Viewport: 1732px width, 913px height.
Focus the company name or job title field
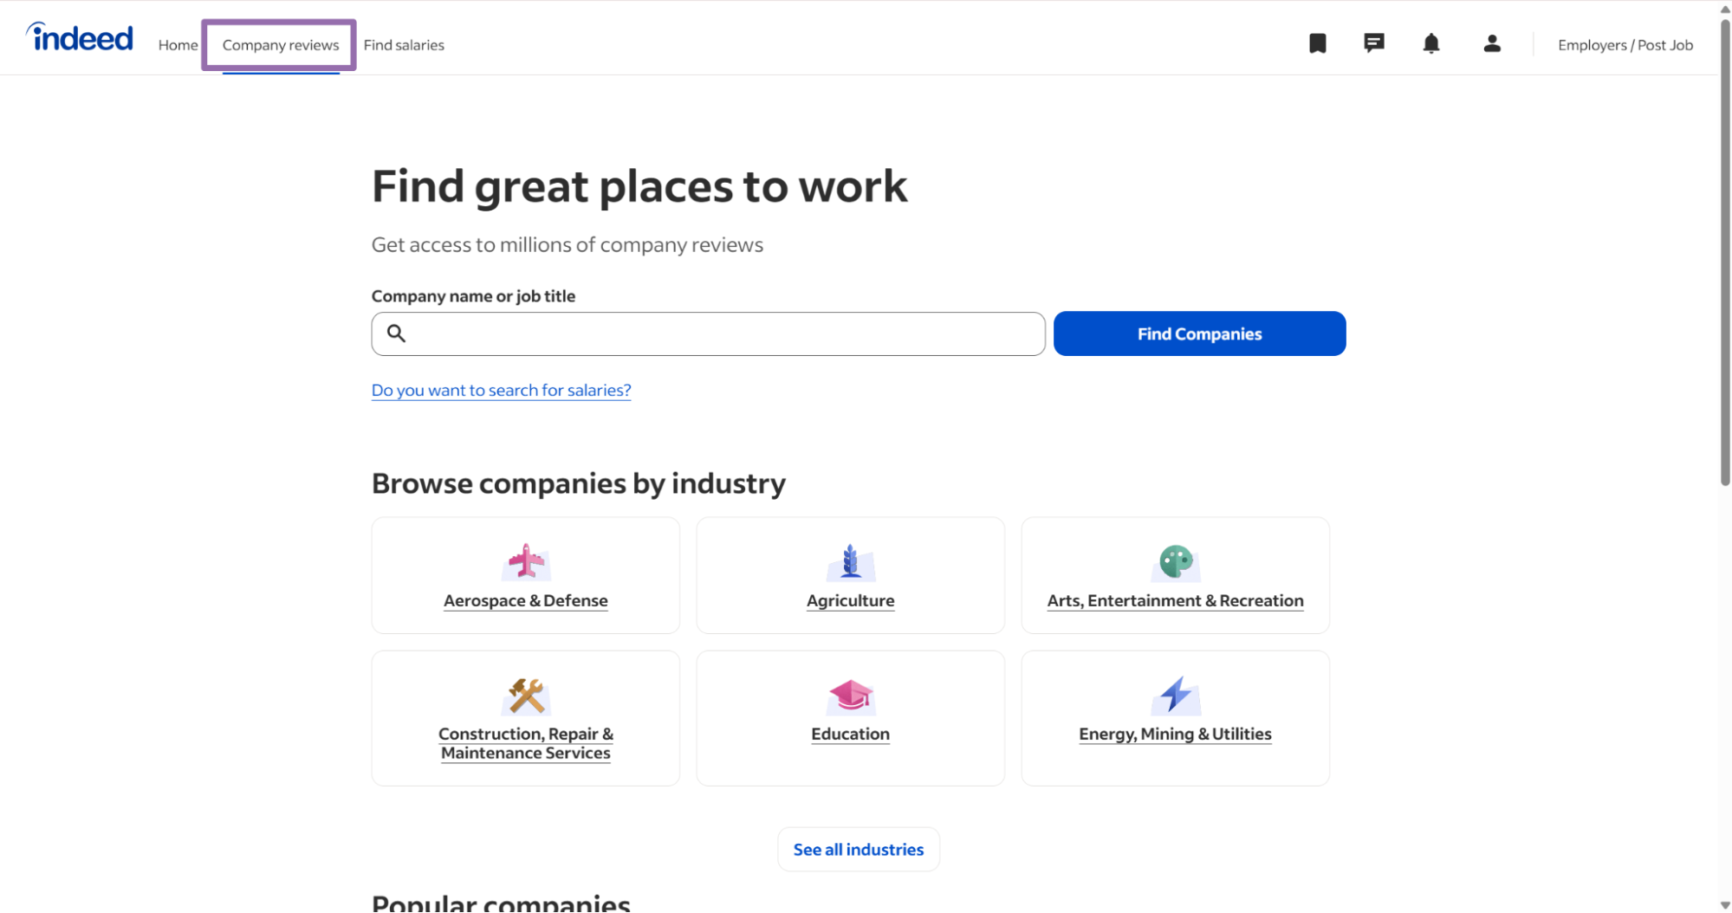(708, 333)
